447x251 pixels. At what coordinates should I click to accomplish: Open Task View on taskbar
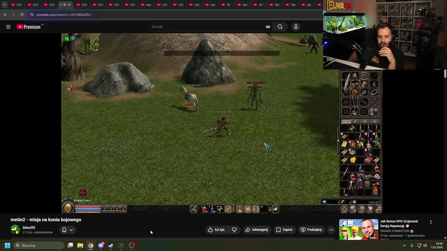click(x=70, y=245)
